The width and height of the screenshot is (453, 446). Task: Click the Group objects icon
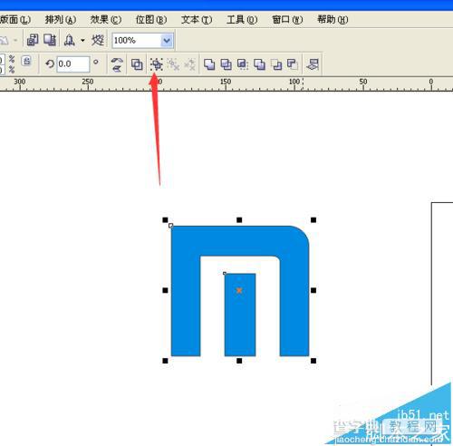click(157, 64)
